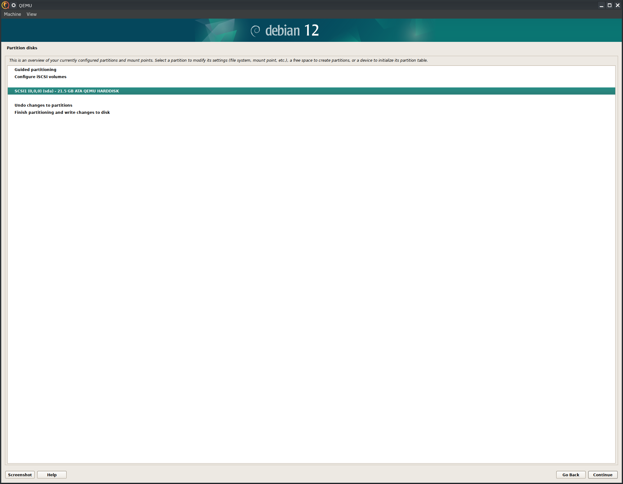Click the Go Back button

(571, 475)
